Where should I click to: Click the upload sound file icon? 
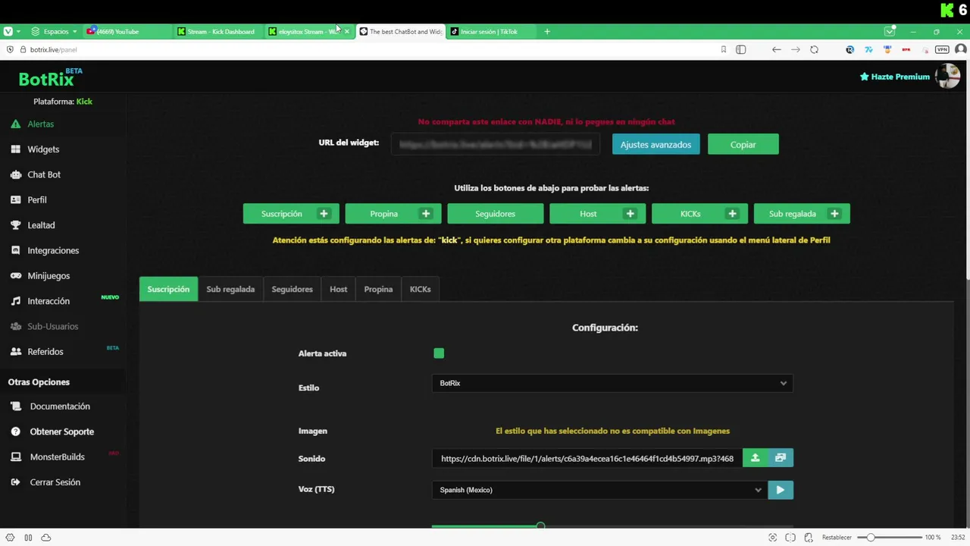[755, 458]
